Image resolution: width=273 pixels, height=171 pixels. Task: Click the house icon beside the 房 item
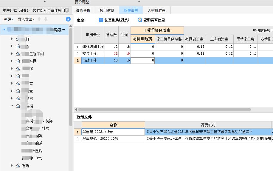pos(18,69)
